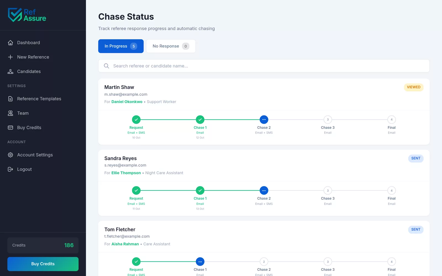Click Tom Fletcher's Final step circle
442x276 pixels.
tap(391, 262)
